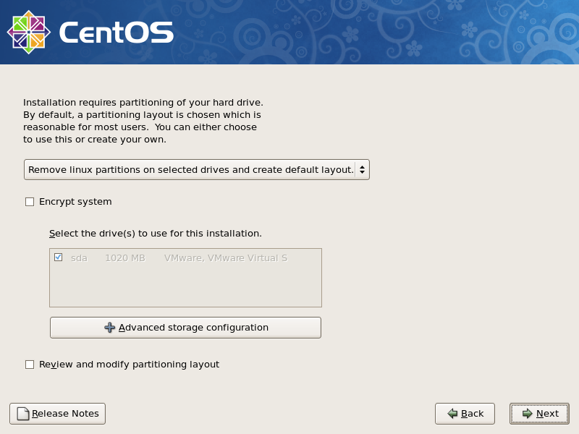Enable the Encrypt system checkbox
The image size is (579, 434).
(30, 202)
